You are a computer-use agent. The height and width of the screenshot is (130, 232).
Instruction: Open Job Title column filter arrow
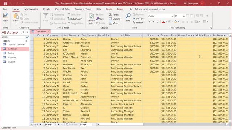tap(141, 35)
